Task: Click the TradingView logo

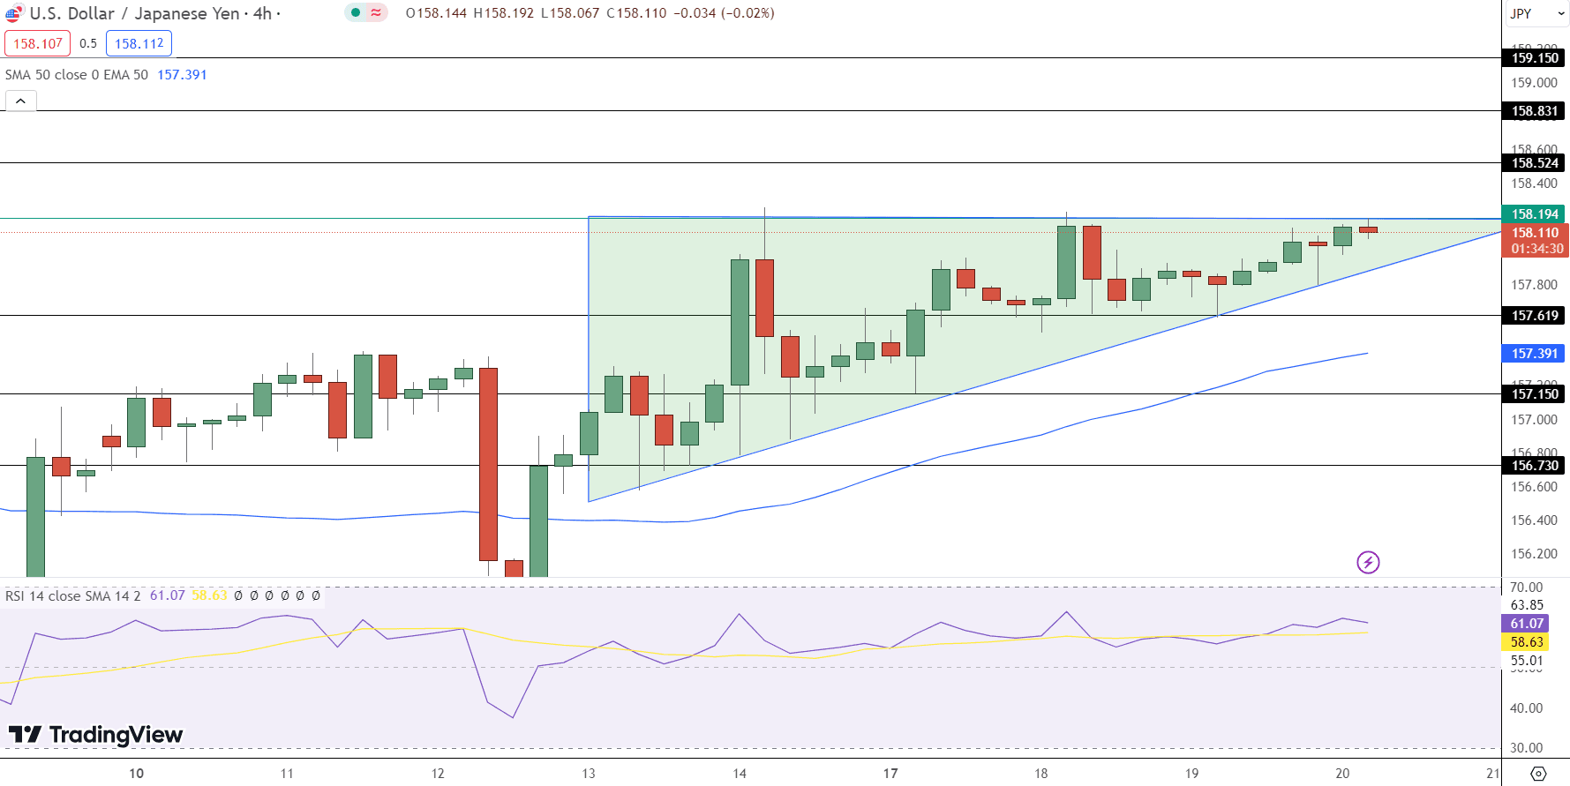Action: pyautogui.click(x=95, y=735)
